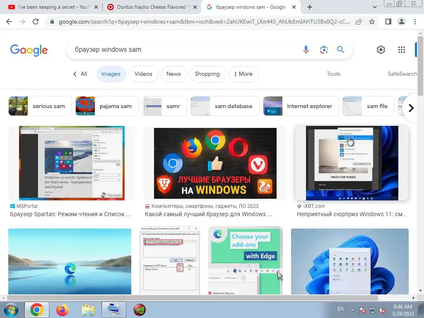Open the Pints for Punks Windows 11 image

[352, 163]
